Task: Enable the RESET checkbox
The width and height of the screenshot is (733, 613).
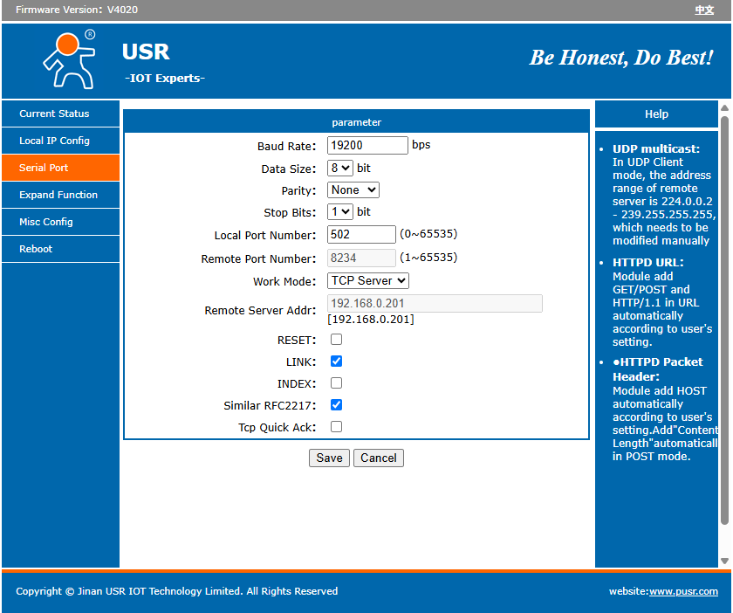Action: coord(336,340)
